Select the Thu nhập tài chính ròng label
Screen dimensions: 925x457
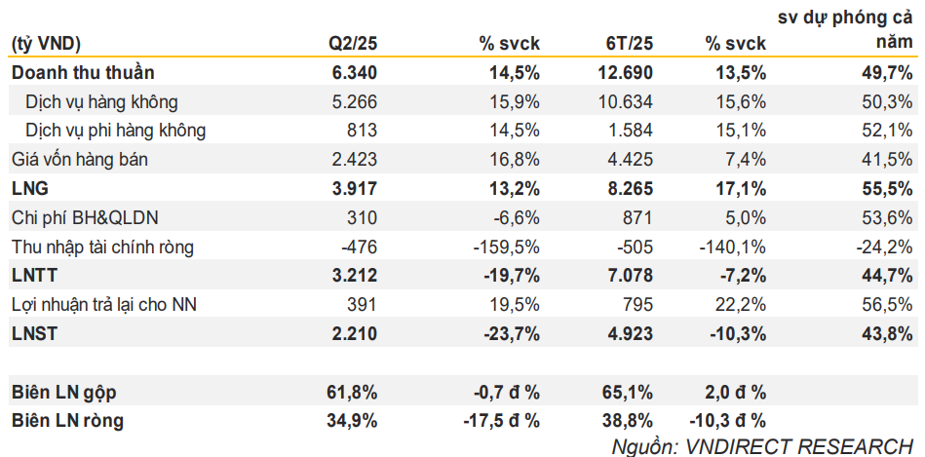[102, 247]
